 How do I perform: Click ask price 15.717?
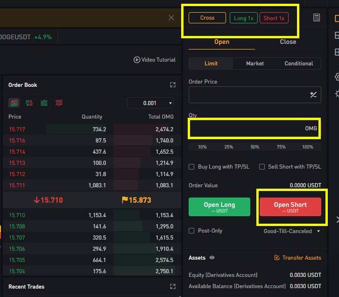pos(17,129)
